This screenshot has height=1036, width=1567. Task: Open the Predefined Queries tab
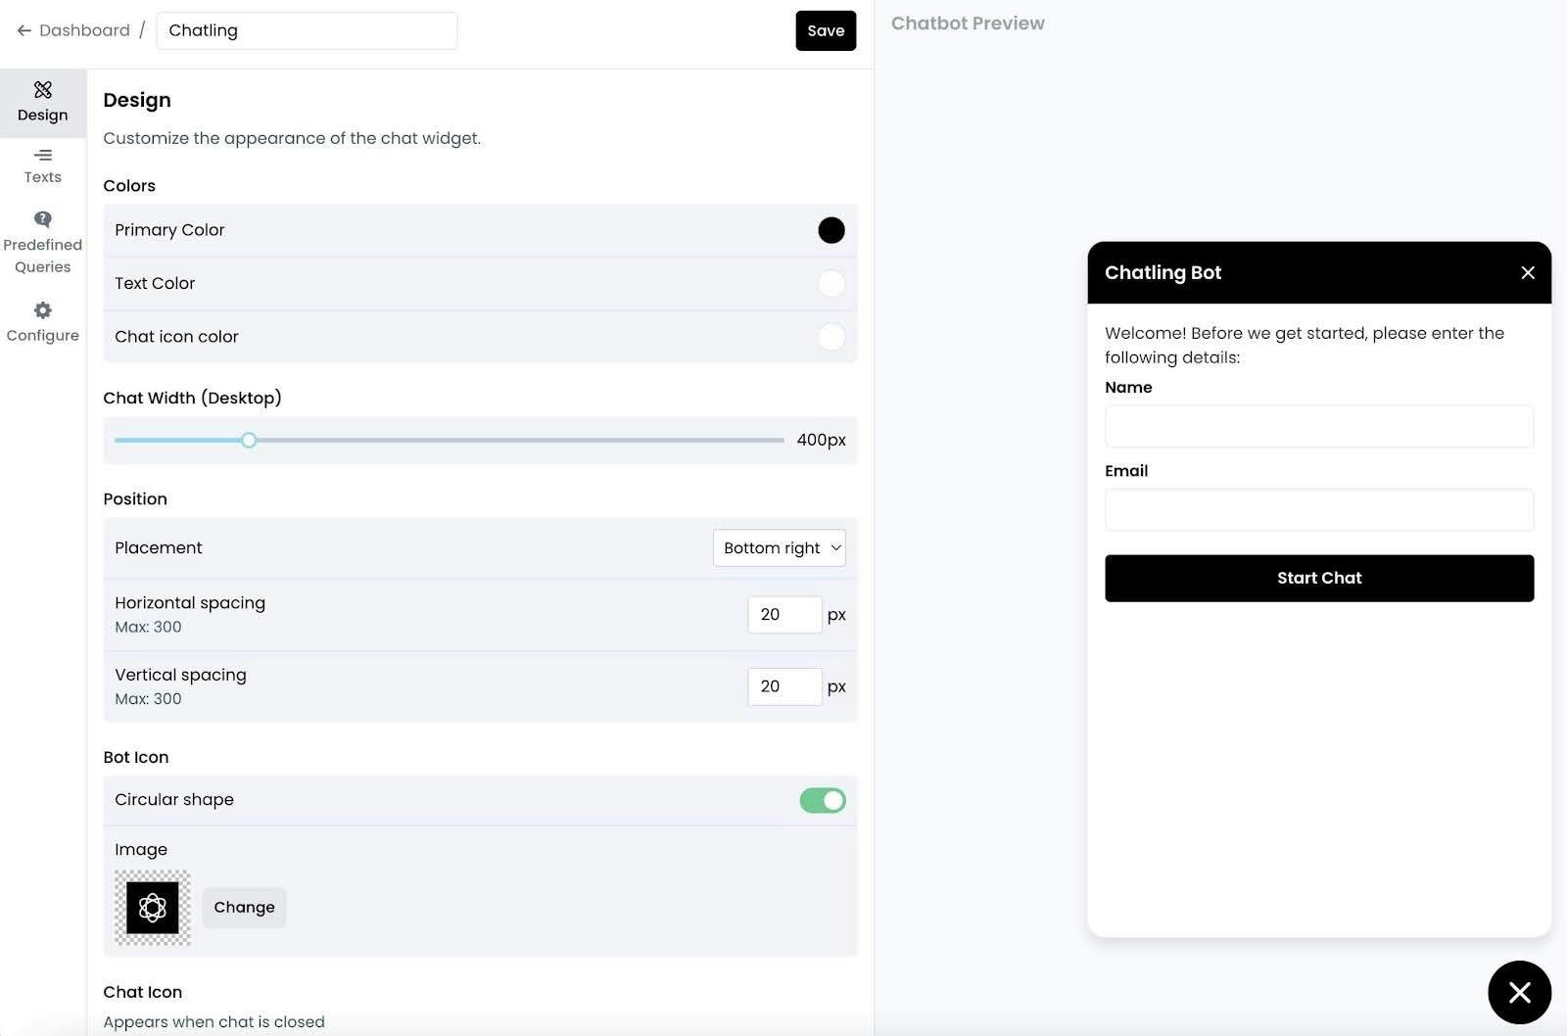pyautogui.click(x=43, y=243)
